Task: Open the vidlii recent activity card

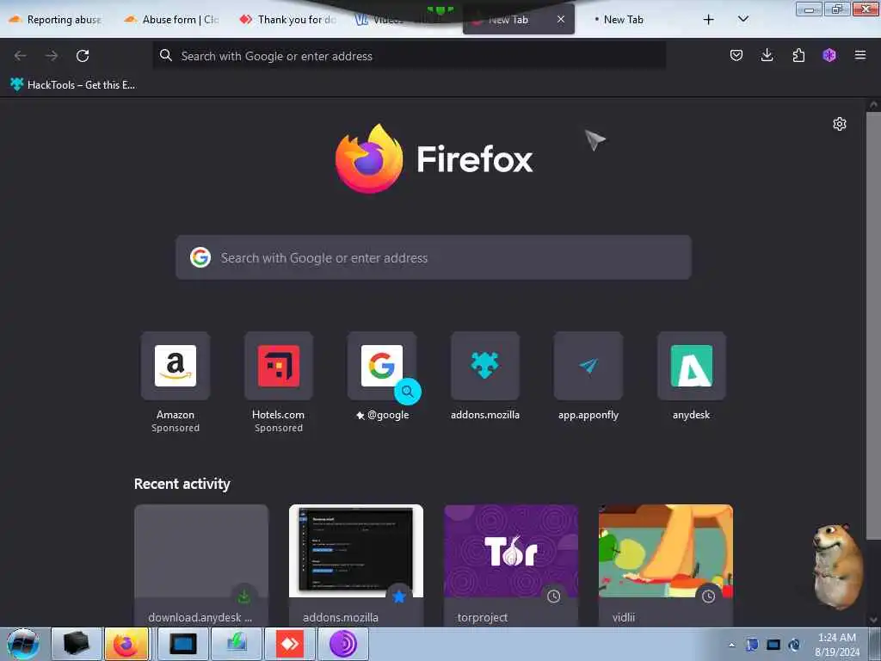Action: (x=666, y=565)
